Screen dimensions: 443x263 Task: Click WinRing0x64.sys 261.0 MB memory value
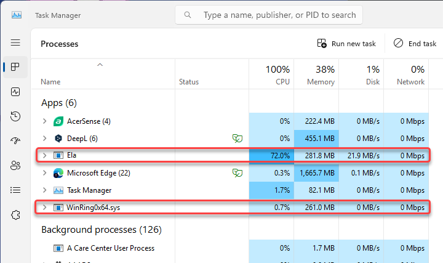click(x=319, y=208)
